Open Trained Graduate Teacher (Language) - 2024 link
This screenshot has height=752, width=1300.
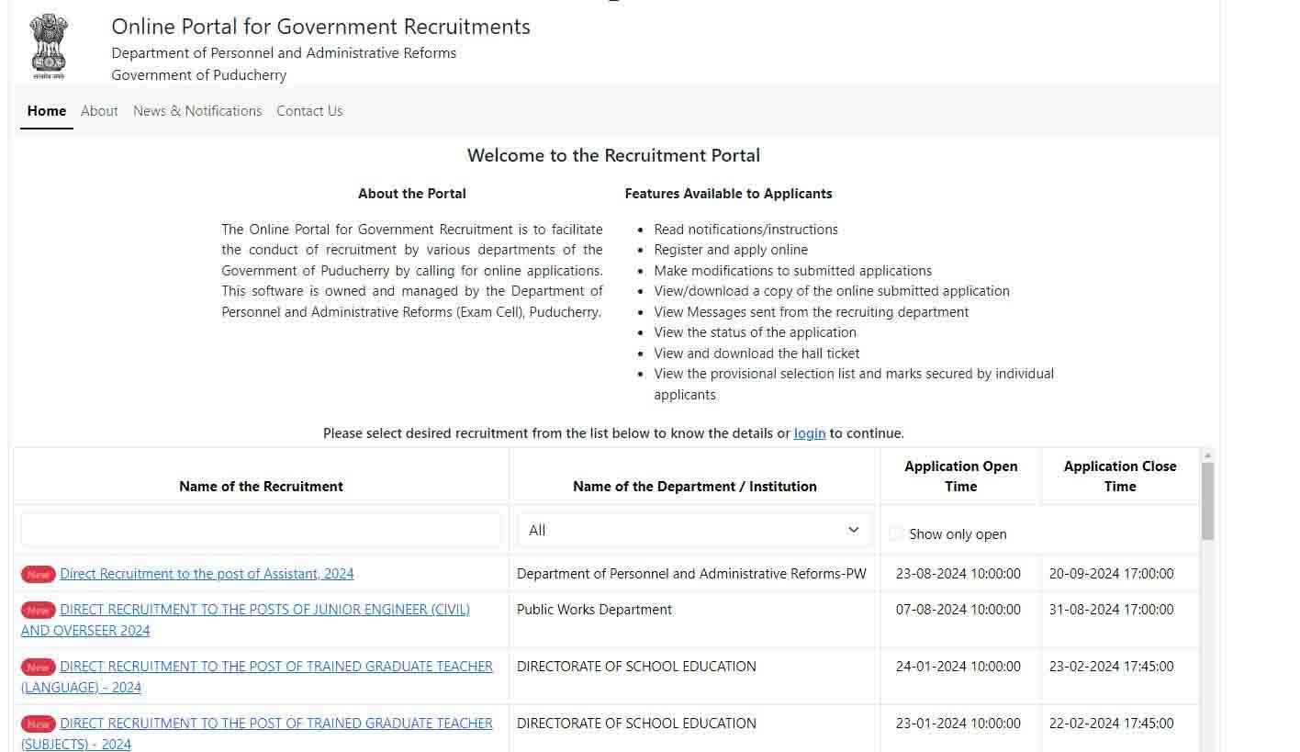point(257,677)
